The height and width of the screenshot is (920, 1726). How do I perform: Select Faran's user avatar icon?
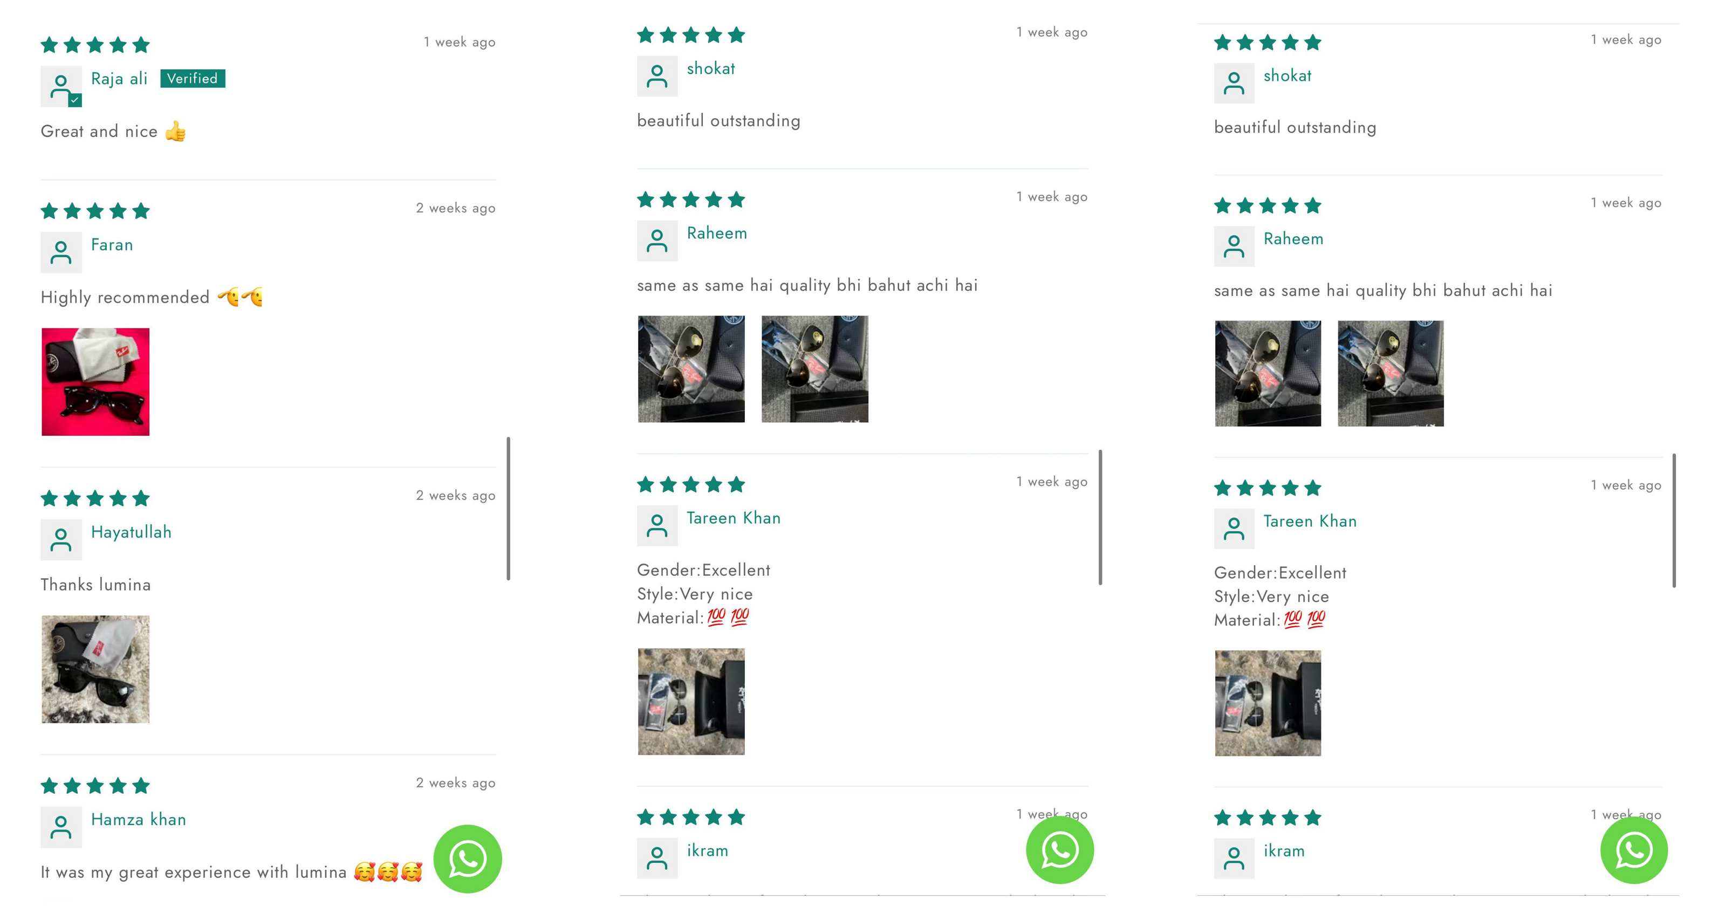point(61,252)
